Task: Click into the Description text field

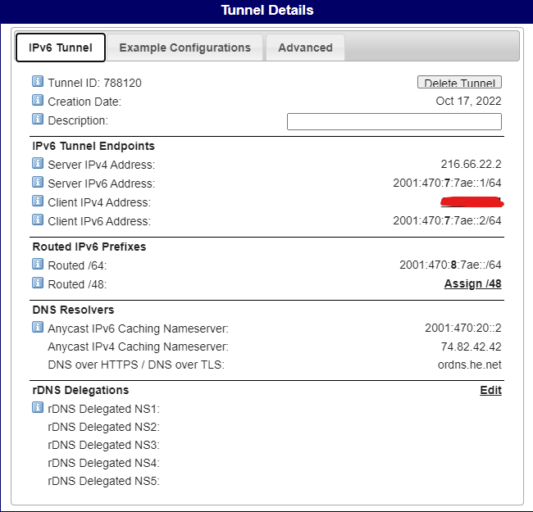Action: click(394, 121)
